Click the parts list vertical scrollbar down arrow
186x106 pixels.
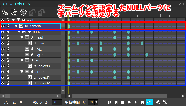[63, 91]
